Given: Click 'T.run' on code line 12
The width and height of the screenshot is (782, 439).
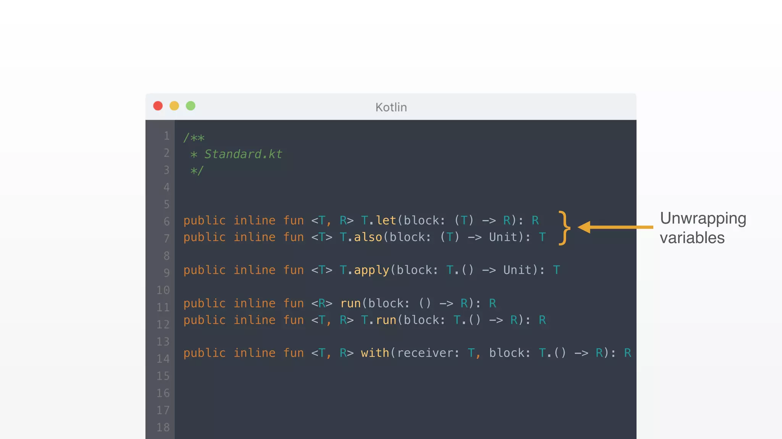Looking at the screenshot, I should tap(378, 320).
